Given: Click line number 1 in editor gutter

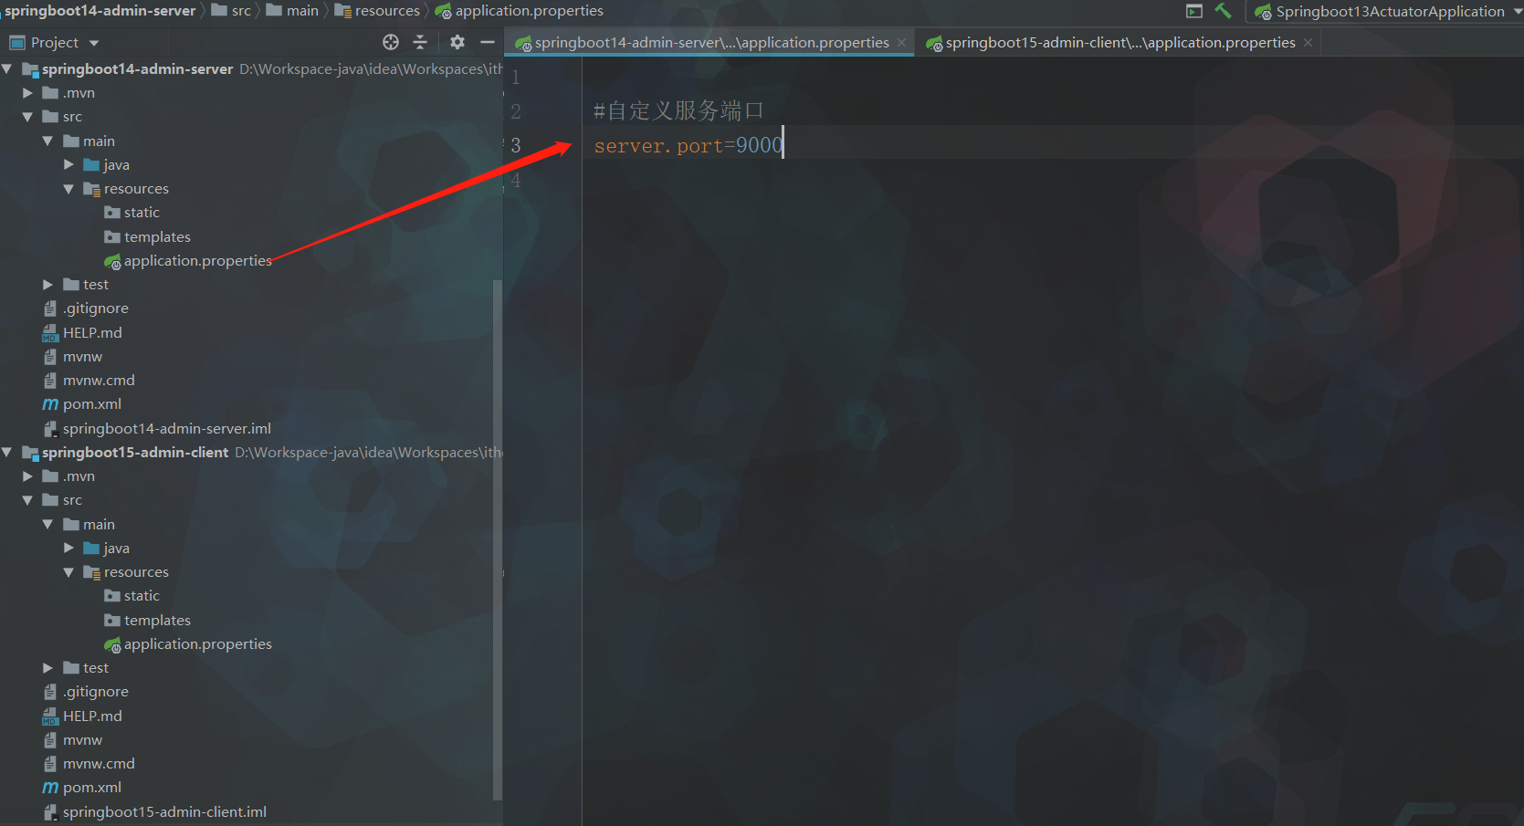Looking at the screenshot, I should [x=516, y=77].
